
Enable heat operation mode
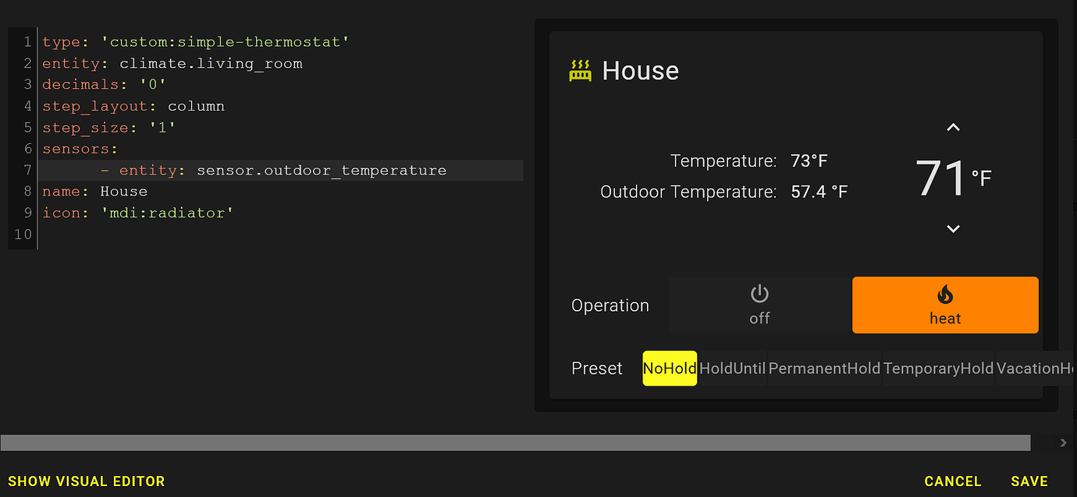click(945, 305)
